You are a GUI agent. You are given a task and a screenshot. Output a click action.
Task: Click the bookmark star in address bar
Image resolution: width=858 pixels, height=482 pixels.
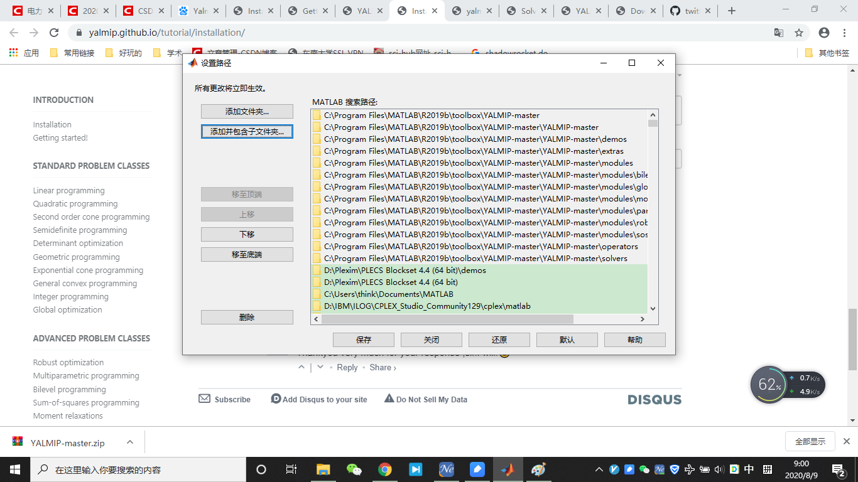[799, 33]
